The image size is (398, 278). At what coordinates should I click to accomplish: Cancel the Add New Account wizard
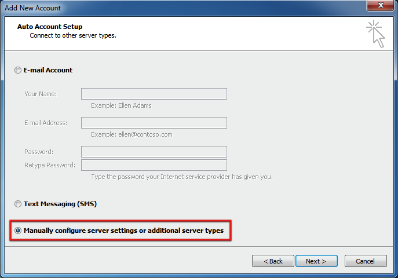366,261
